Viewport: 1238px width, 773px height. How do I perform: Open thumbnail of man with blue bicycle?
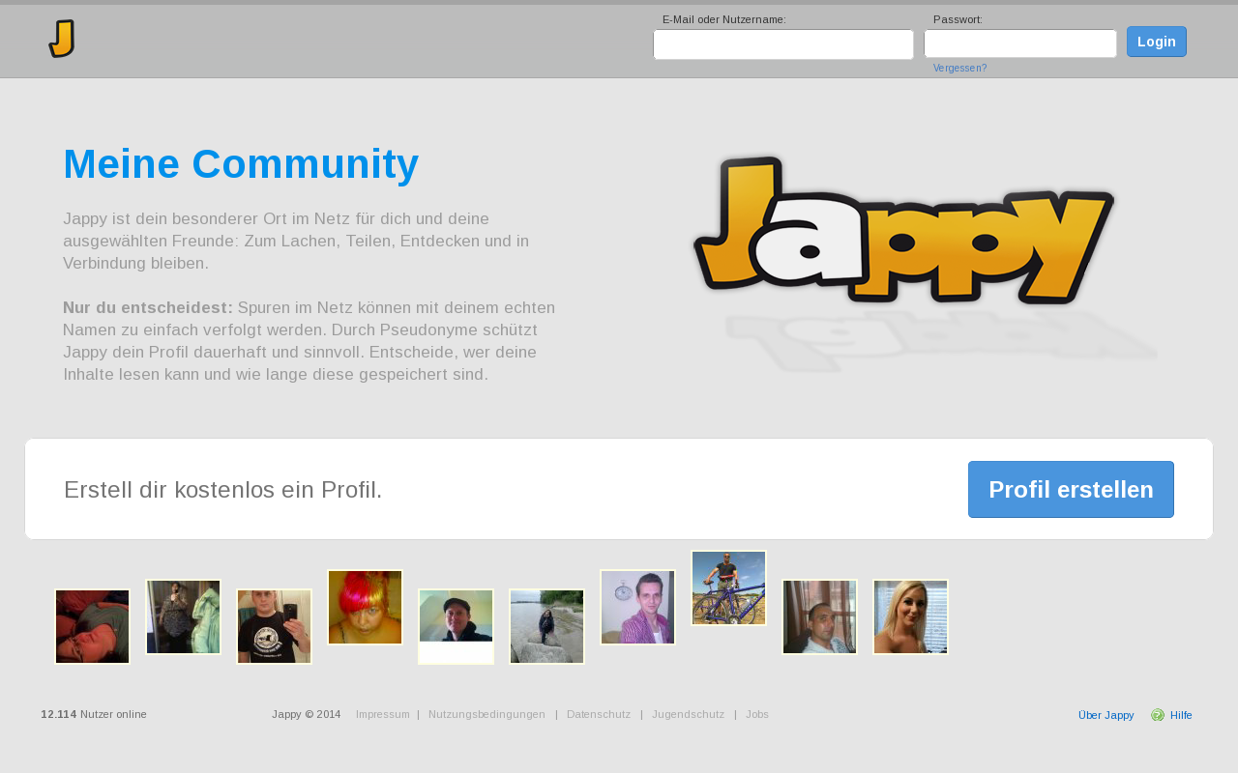point(728,587)
